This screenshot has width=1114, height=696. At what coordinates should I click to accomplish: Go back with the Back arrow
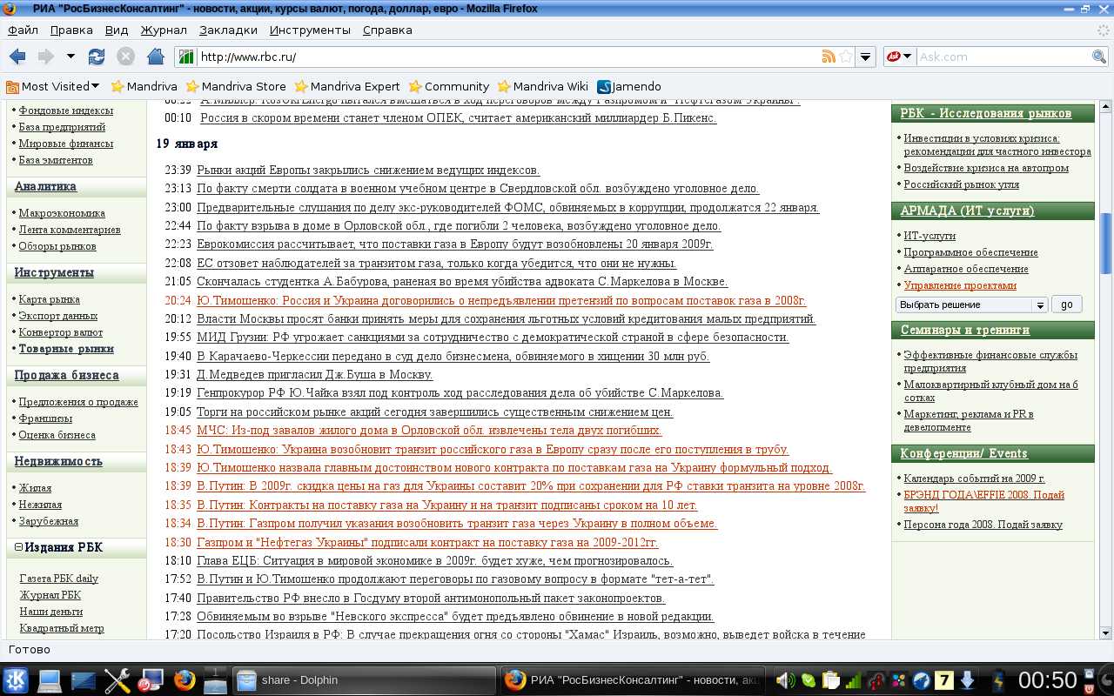[x=17, y=57]
